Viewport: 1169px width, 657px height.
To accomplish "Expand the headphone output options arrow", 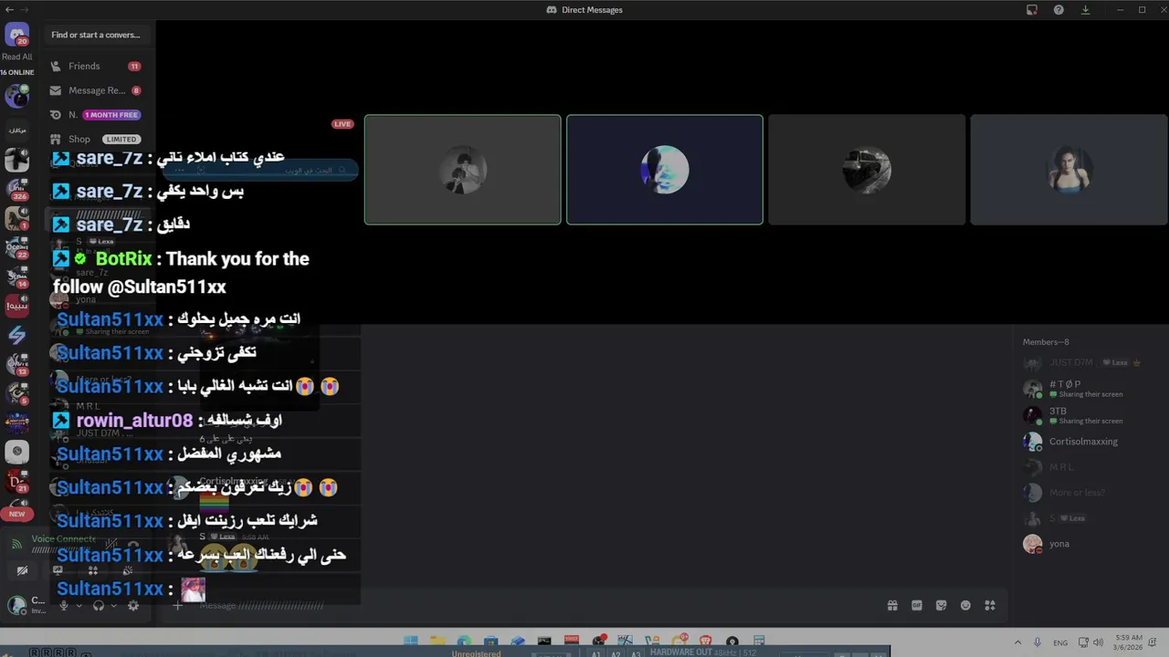I will (x=114, y=606).
